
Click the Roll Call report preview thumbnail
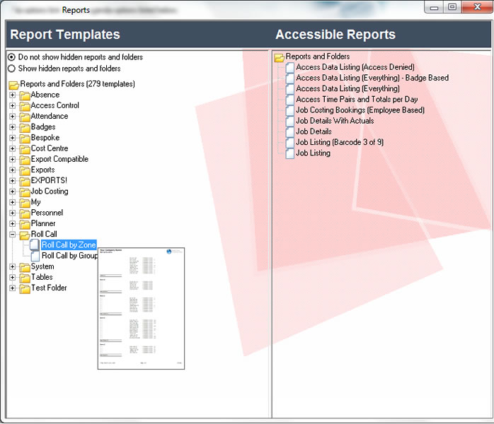click(141, 308)
